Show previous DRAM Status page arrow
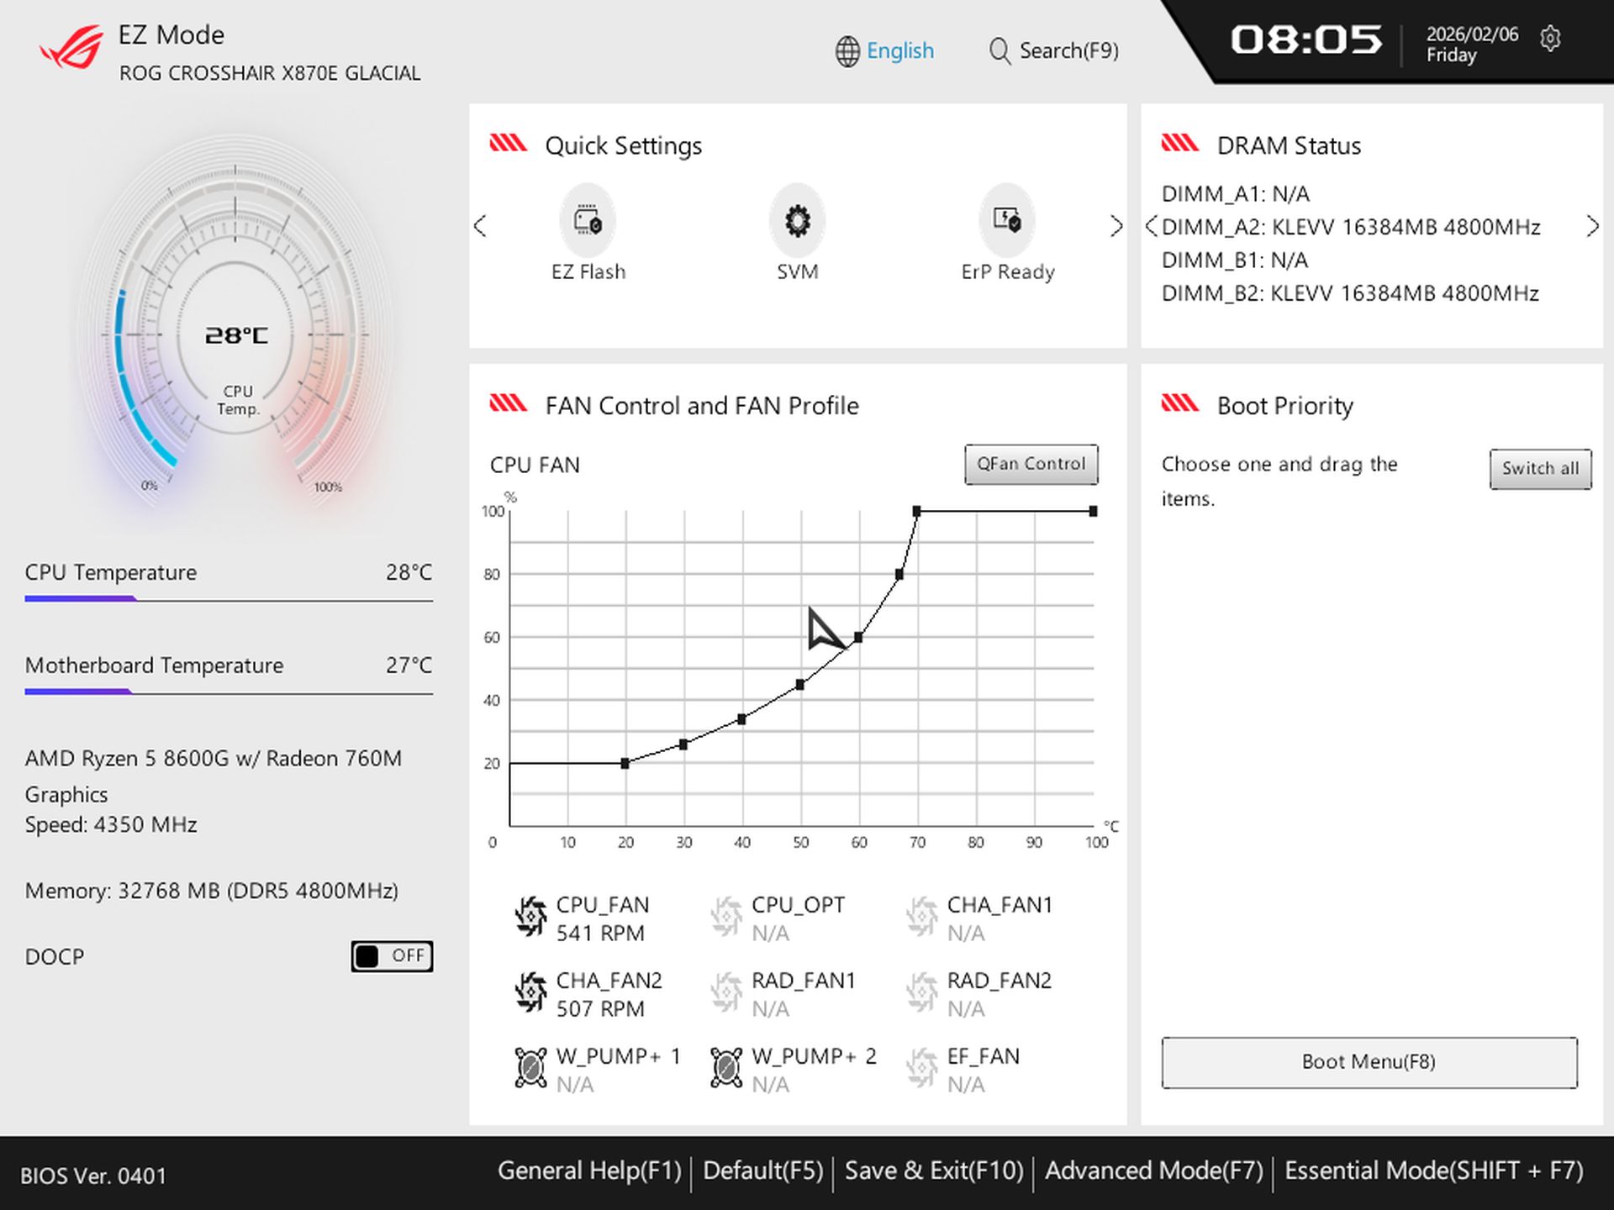Viewport: 1614px width, 1210px height. click(x=1152, y=226)
